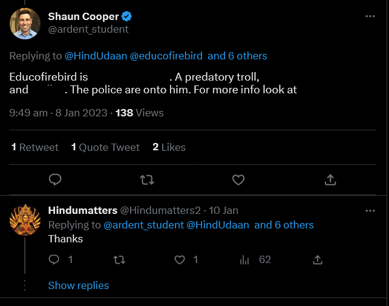
Task: Open more options for Shaun Cooper's tweet
Action: tap(370, 16)
